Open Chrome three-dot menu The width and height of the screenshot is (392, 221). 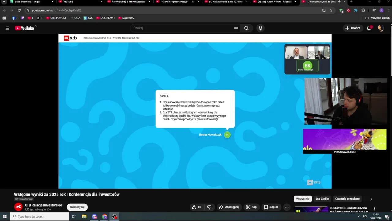(389, 10)
